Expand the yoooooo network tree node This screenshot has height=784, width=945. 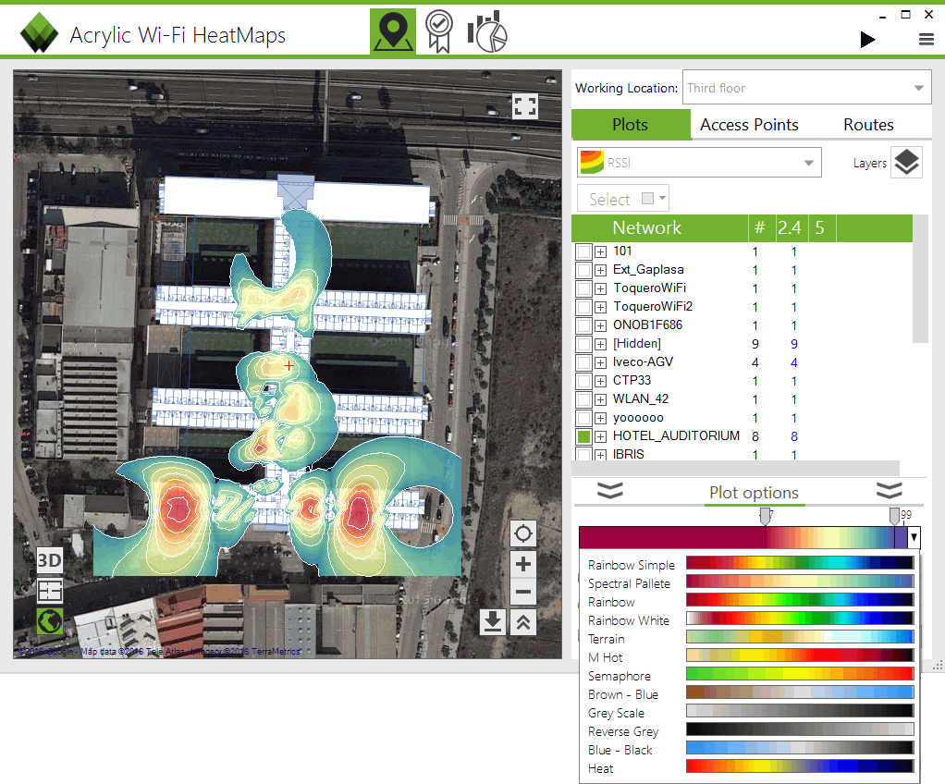[x=600, y=418]
